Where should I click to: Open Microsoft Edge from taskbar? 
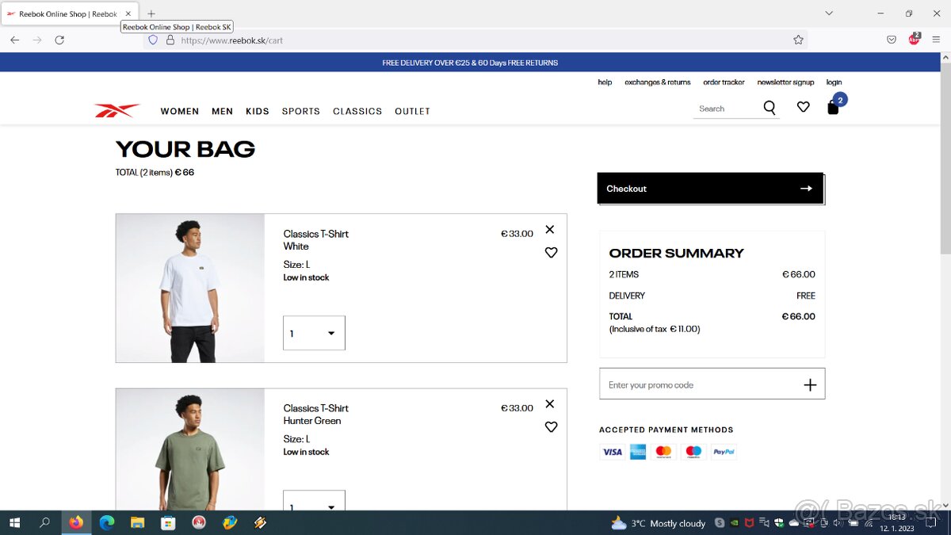(106, 523)
